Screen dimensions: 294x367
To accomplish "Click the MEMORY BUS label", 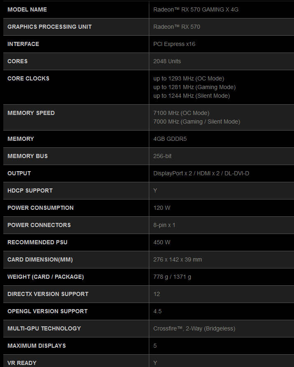I will point(28,156).
